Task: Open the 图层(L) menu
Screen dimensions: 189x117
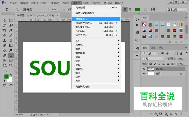Action: click(44, 3)
